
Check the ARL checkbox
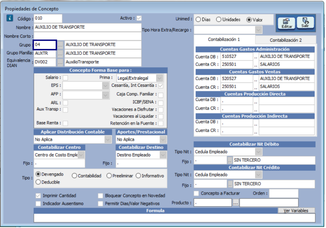[65, 103]
